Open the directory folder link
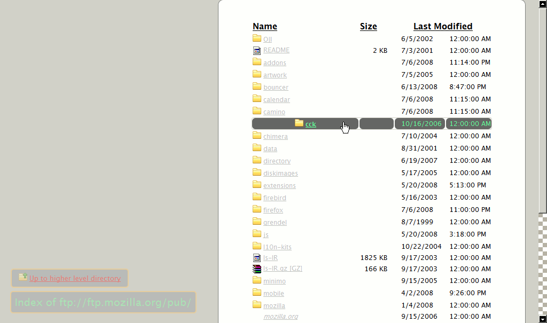The image size is (547, 323). [x=277, y=161]
